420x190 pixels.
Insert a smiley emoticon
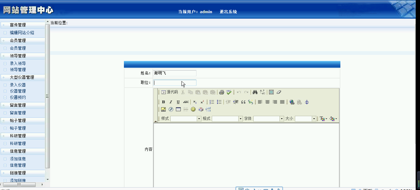coord(193,109)
